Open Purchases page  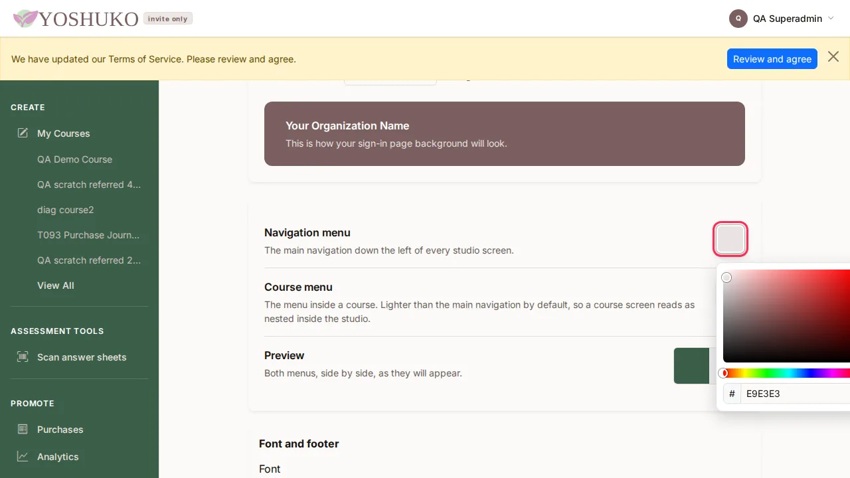60,430
